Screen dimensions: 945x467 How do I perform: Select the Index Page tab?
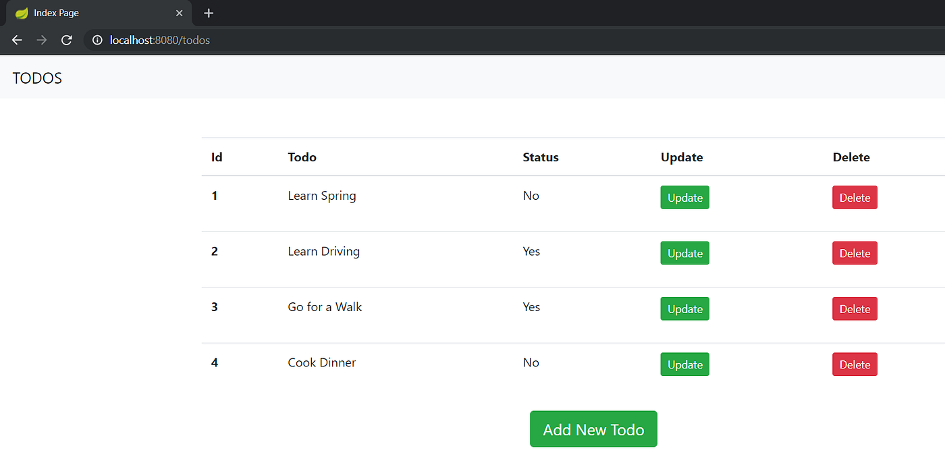99,13
